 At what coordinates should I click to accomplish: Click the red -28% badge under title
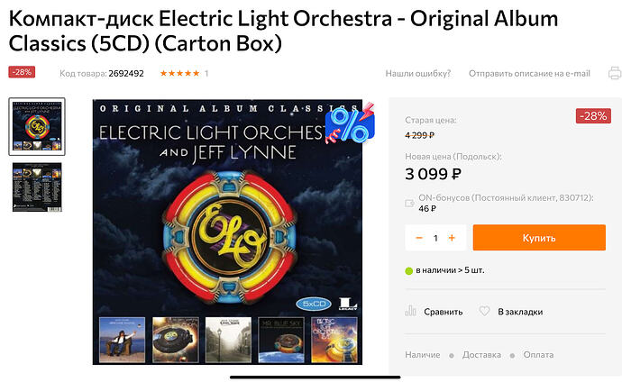click(22, 72)
